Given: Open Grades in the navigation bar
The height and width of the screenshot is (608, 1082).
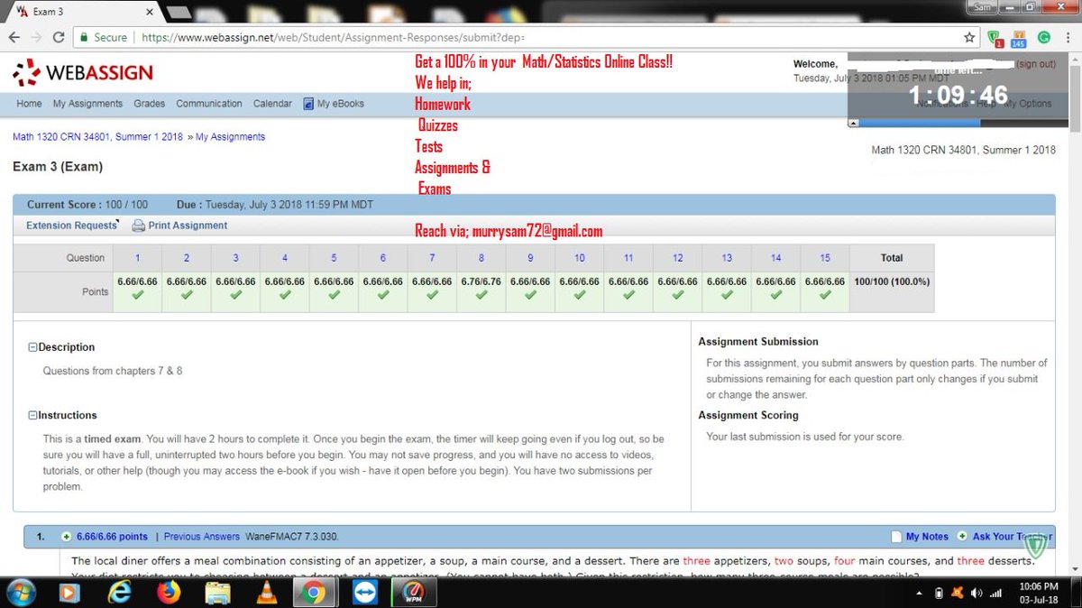Looking at the screenshot, I should (150, 104).
